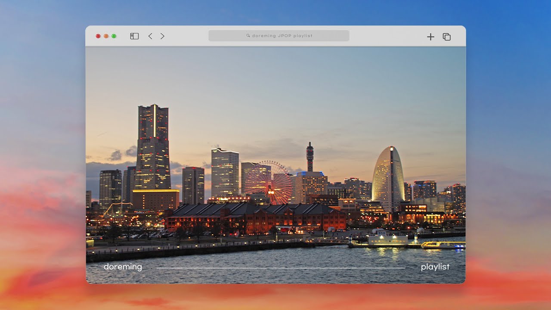Click the 'playlist' text label

[435, 267]
